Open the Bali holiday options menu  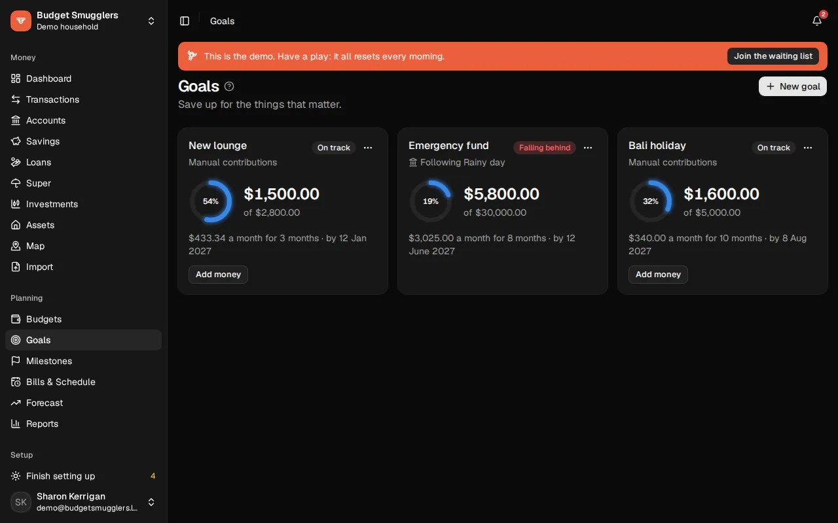[808, 148]
